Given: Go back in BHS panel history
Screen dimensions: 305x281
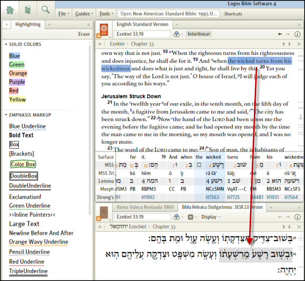Looking at the screenshot, I should click(280, 217).
